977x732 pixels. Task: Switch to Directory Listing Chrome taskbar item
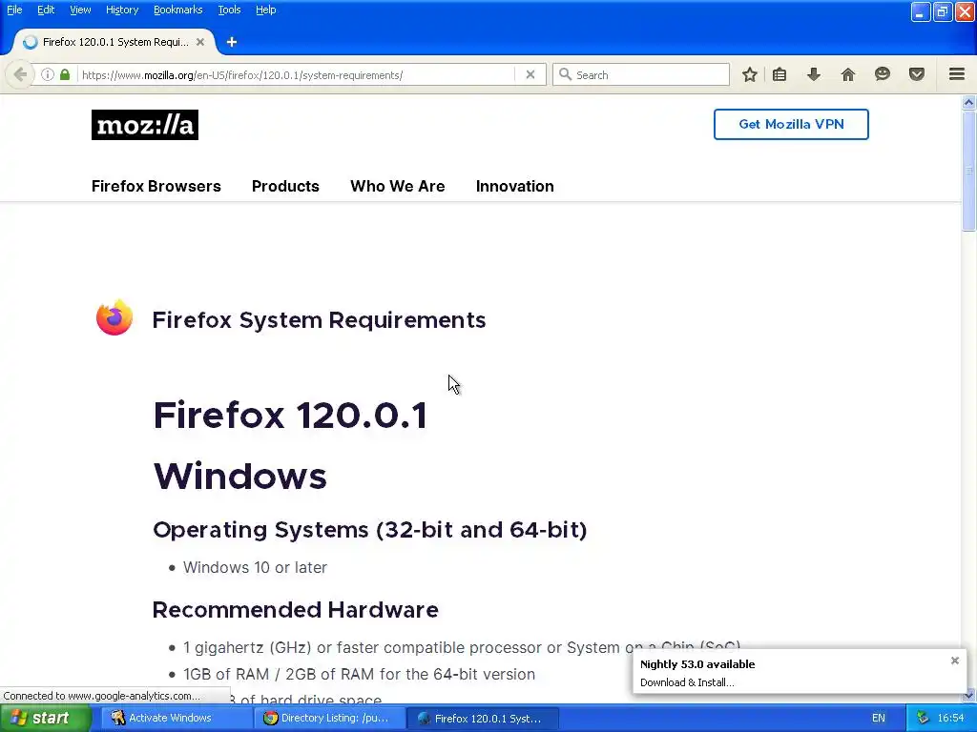pyautogui.click(x=329, y=718)
